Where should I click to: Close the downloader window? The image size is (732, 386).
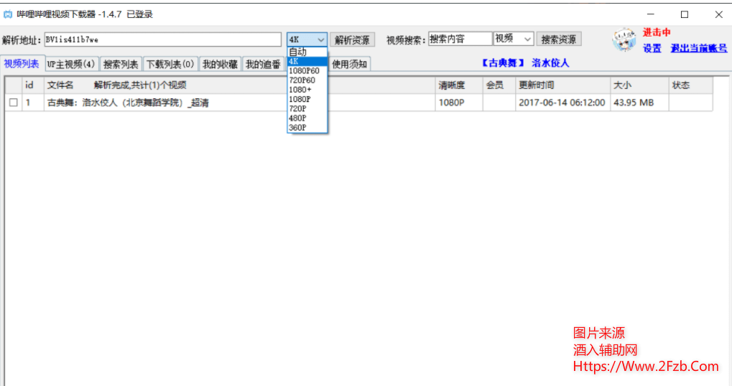click(718, 14)
